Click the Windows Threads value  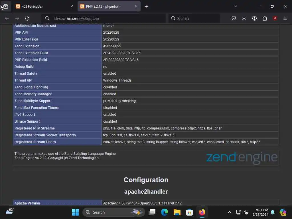[117, 80]
